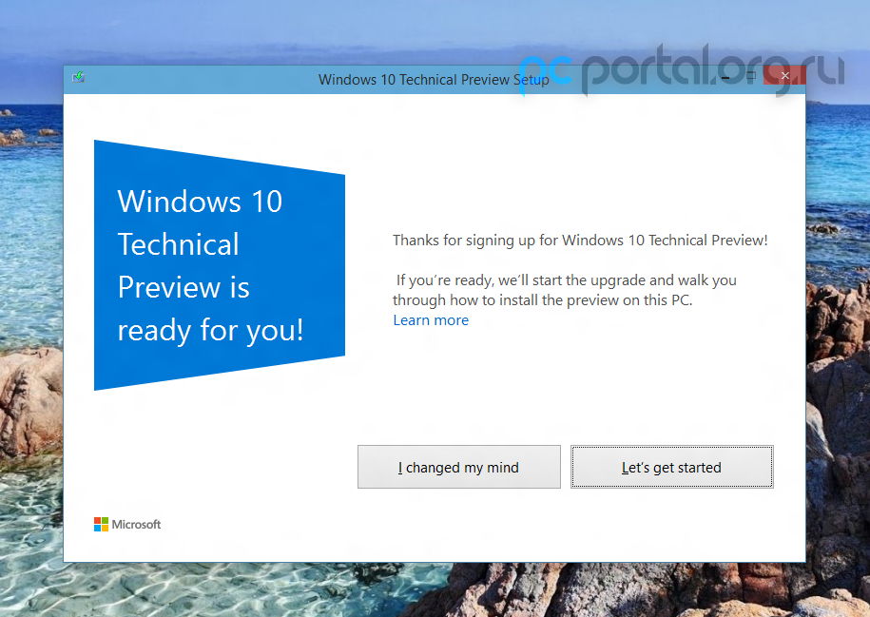This screenshot has width=870, height=617.
Task: Click the Let's get started button
Action: 672,467
